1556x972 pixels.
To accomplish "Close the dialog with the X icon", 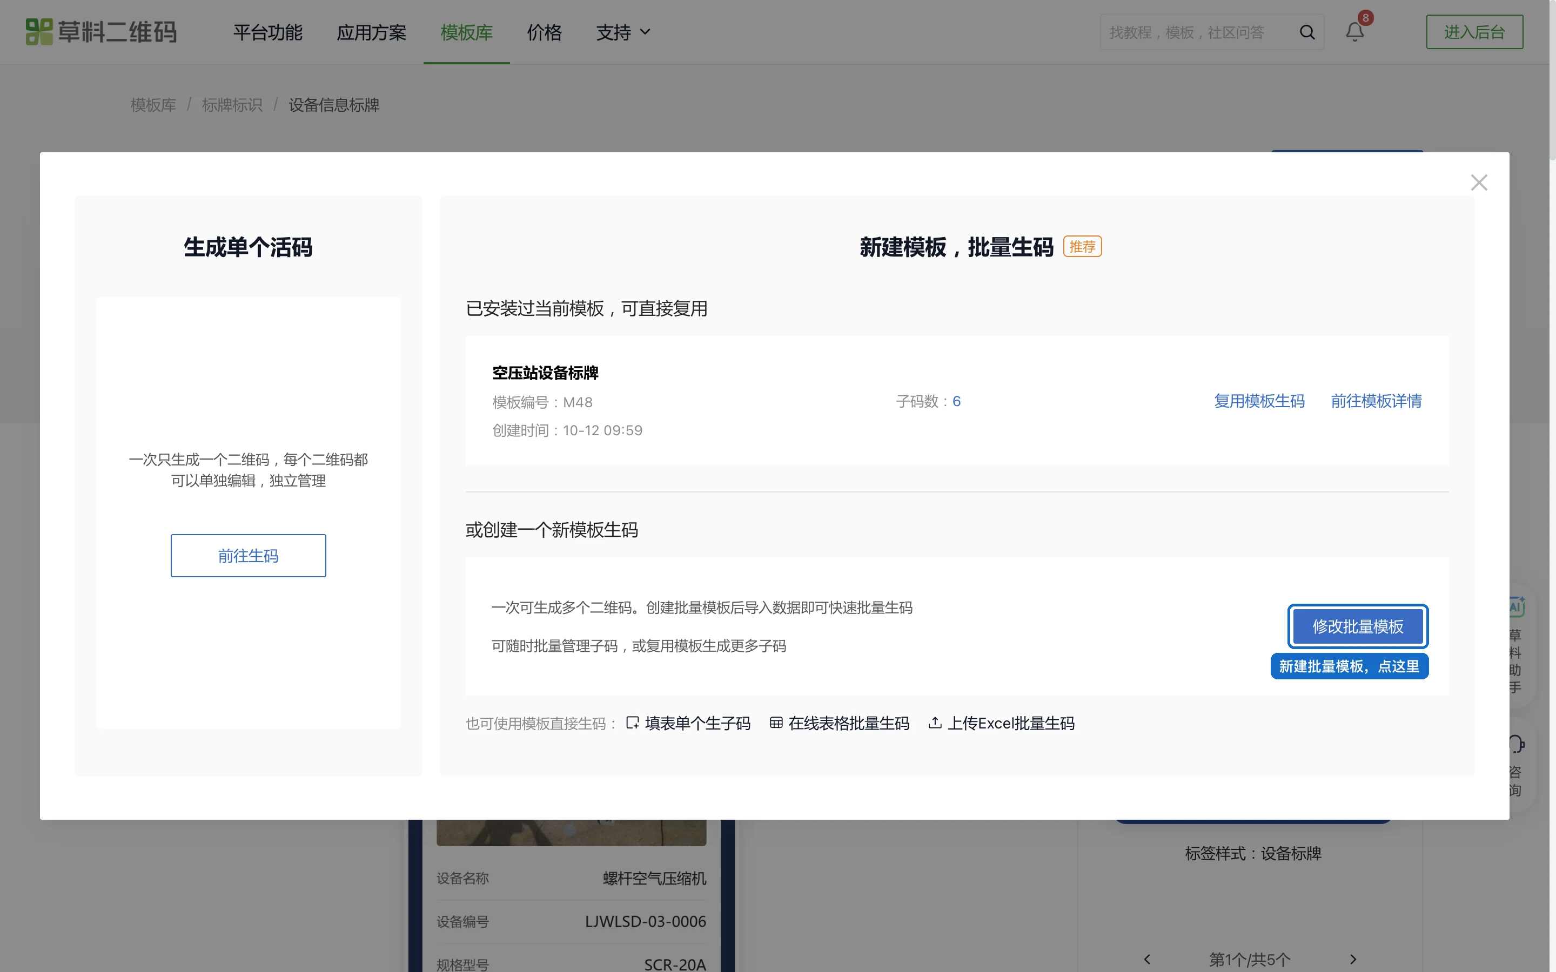I will pyautogui.click(x=1479, y=183).
